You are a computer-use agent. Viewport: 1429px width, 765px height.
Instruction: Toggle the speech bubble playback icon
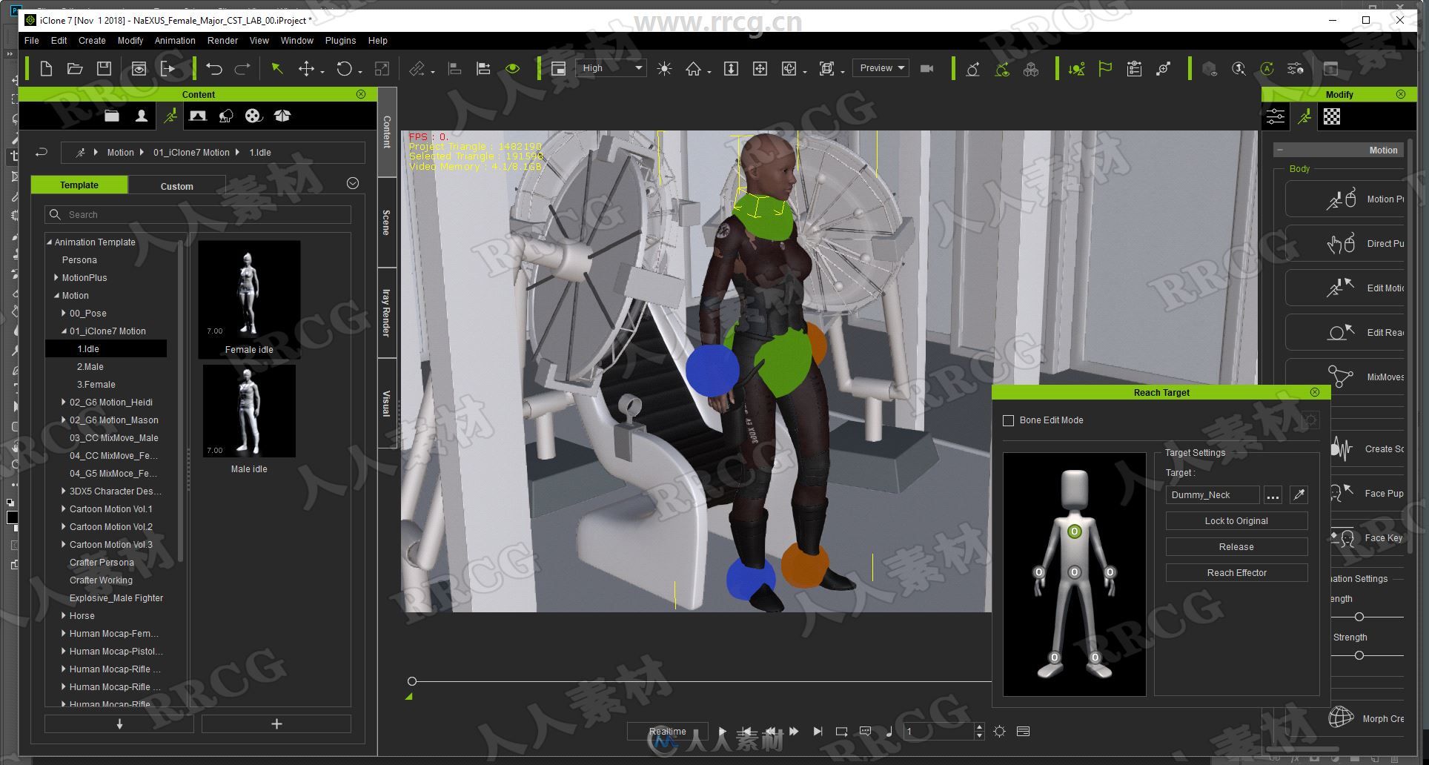pyautogui.click(x=865, y=731)
